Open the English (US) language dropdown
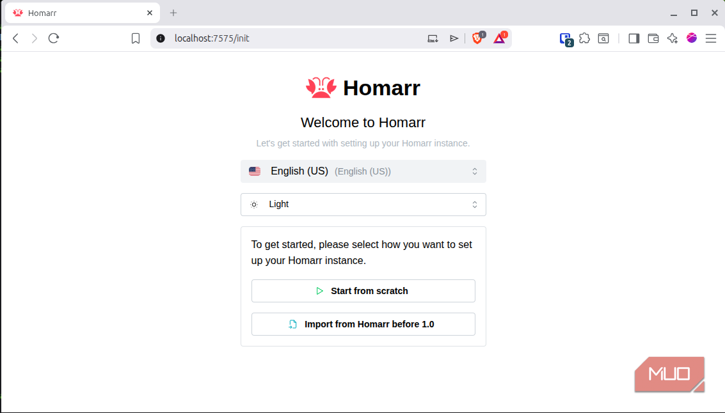The width and height of the screenshot is (725, 413). 363,171
